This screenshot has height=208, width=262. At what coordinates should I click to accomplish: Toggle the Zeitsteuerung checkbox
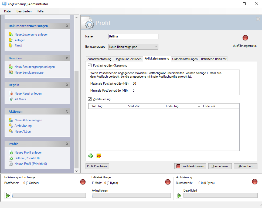(x=90, y=99)
